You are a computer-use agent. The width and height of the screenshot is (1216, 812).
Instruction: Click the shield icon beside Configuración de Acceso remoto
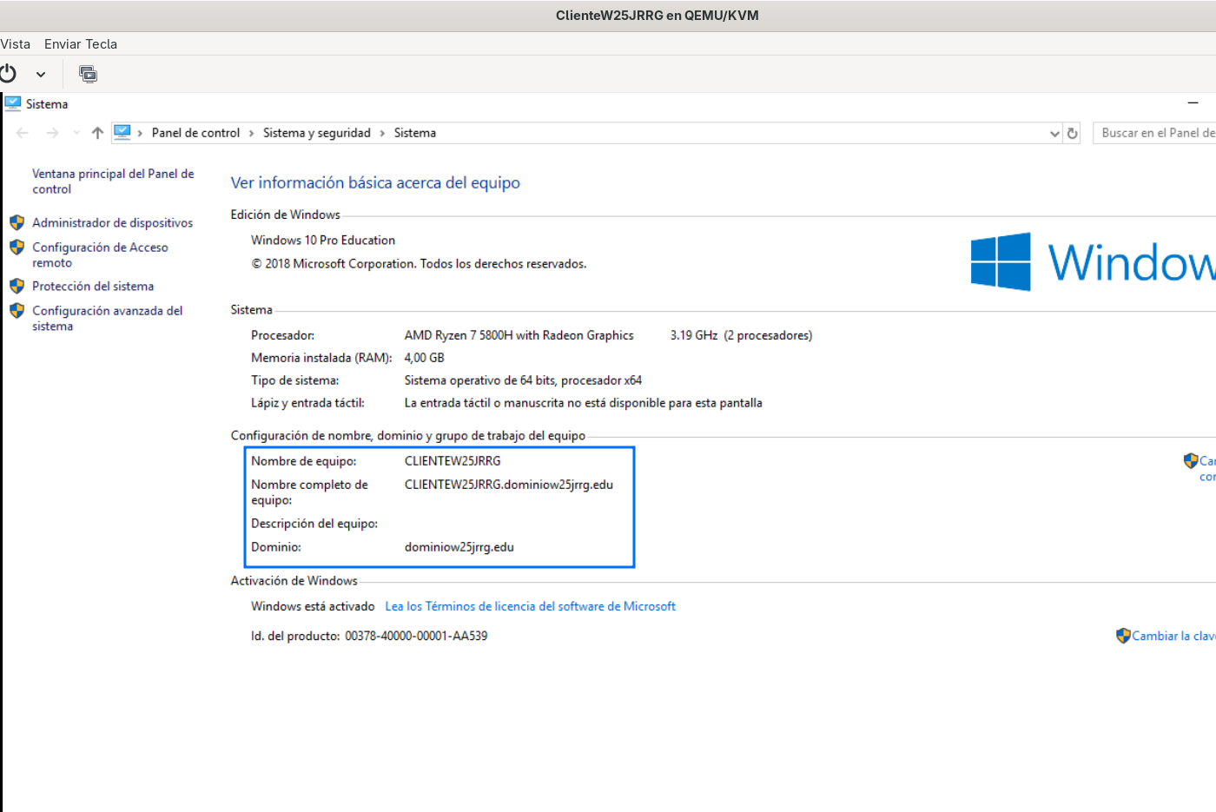[17, 248]
